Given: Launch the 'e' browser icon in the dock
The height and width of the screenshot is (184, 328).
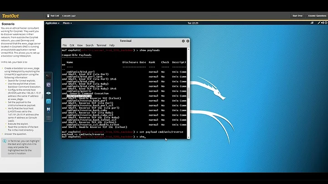Looking at the screenshot, I should click(48, 85).
